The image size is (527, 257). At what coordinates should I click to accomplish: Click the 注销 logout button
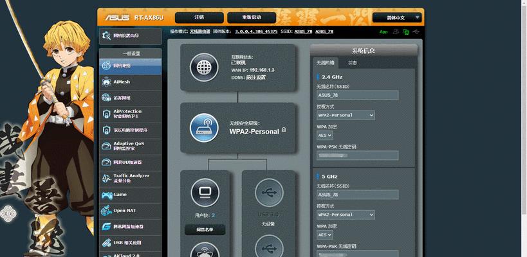click(x=199, y=17)
